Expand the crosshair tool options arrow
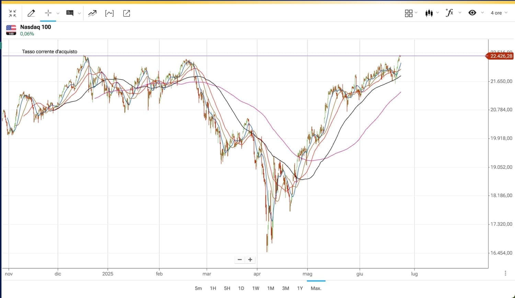Screen dimensions: 515x298 (x=58, y=13)
